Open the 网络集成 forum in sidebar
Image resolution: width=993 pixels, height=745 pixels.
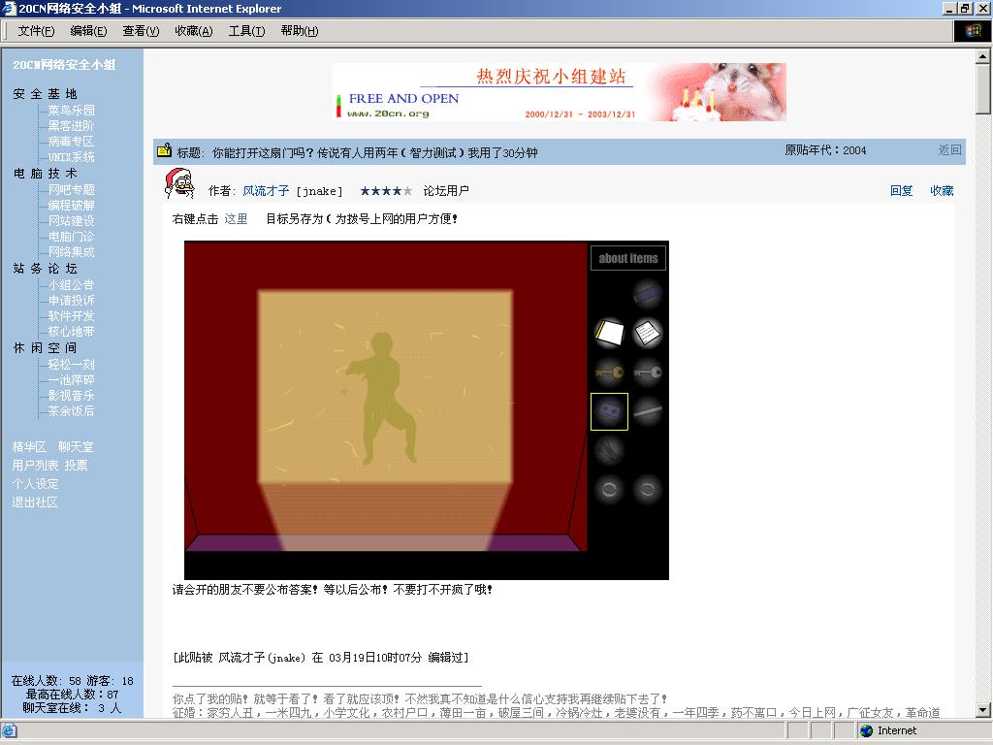coord(72,251)
